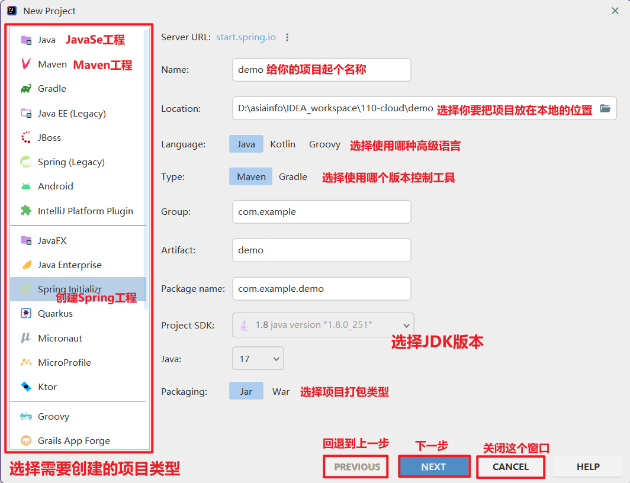Open the start.spring.io server link
This screenshot has height=483, width=630.
[x=246, y=37]
